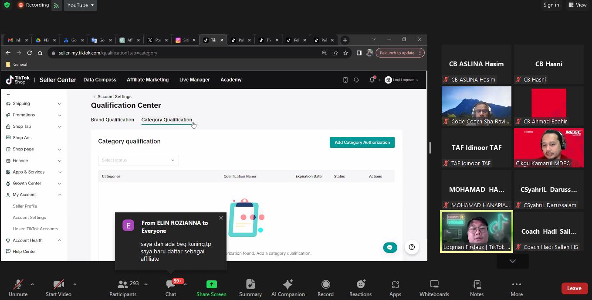
Task: Click the Unmute microphone icon
Action: coord(18,285)
